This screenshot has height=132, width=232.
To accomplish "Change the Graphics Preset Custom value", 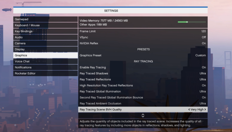I will [200, 55].
